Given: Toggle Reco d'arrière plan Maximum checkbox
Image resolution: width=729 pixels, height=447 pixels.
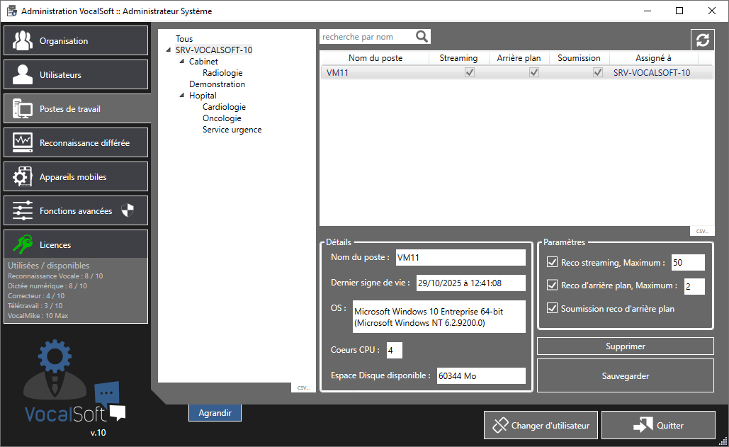Looking at the screenshot, I should pos(553,286).
